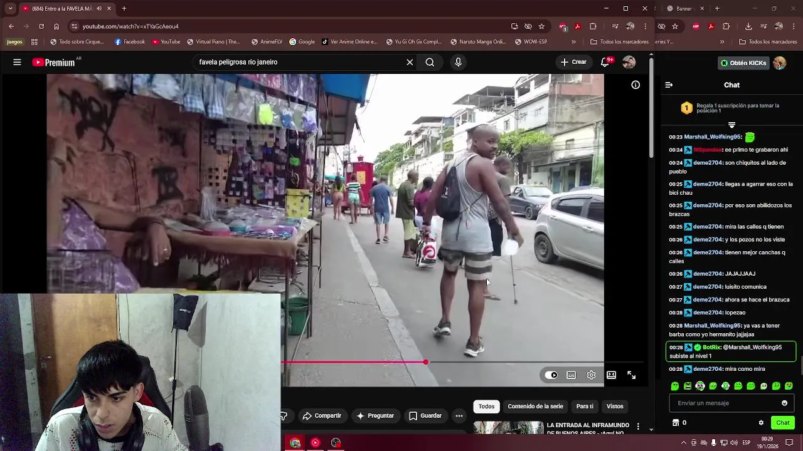Mute the YouTube tab via speaker icon
Image resolution: width=803 pixels, height=451 pixels.
coord(99,9)
